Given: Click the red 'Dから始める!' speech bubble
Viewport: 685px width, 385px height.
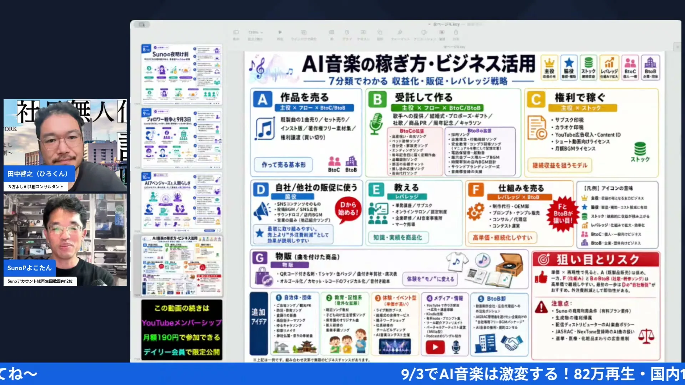Looking at the screenshot, I should [347, 210].
